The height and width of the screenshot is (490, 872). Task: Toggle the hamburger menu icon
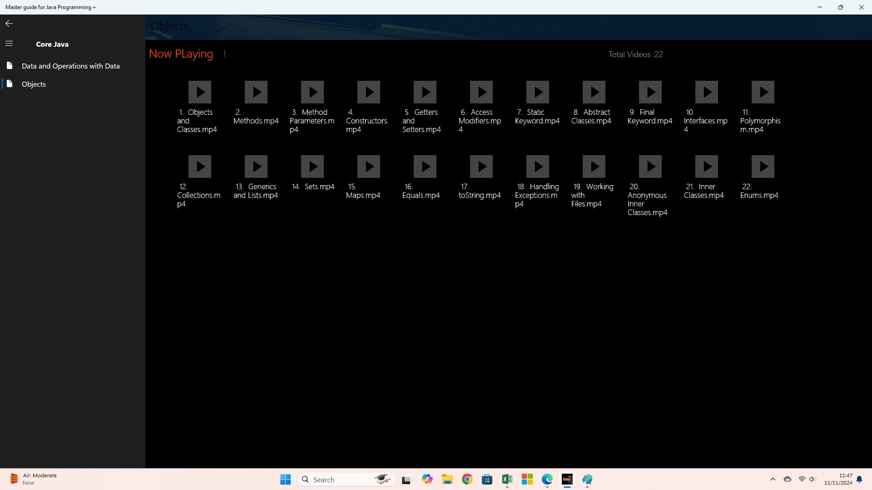point(9,44)
